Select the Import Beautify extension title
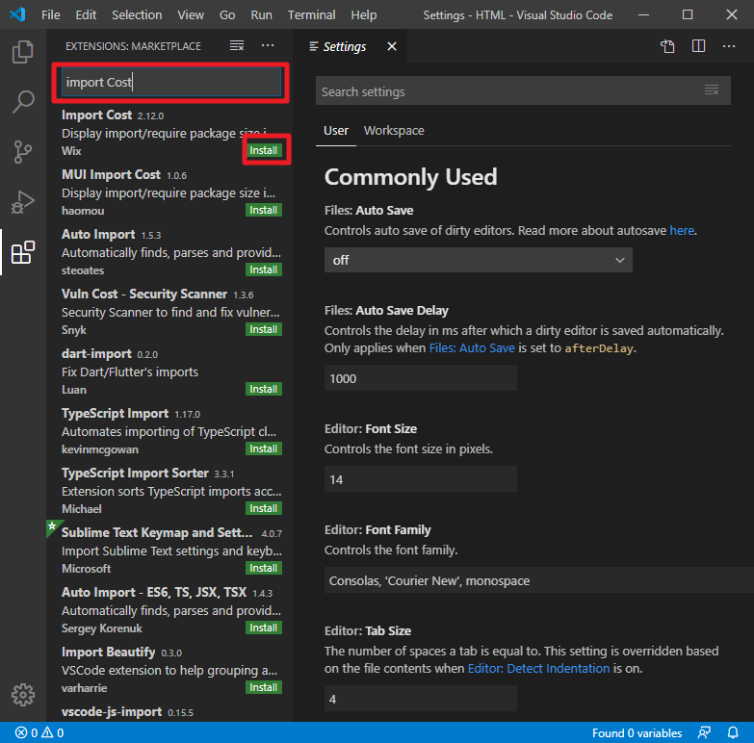Screen dimensions: 754x743 (x=108, y=653)
